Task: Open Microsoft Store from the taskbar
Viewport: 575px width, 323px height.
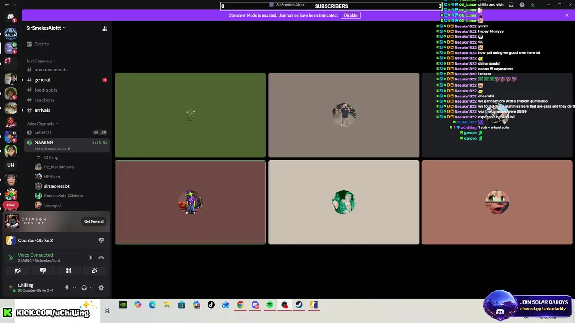Action: tap(181, 305)
